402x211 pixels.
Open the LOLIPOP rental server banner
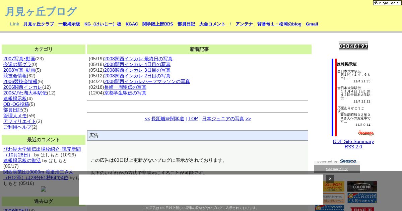pyautogui.click(x=330, y=187)
